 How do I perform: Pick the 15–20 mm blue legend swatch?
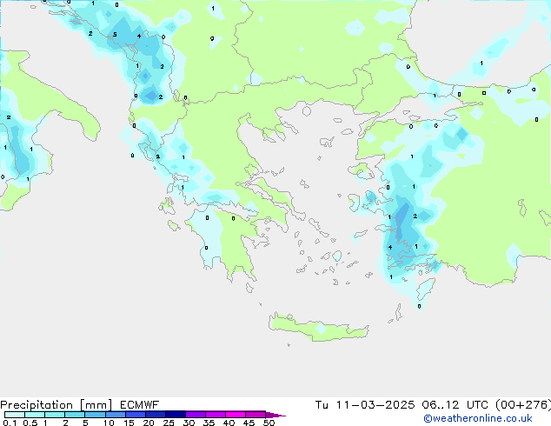pyautogui.click(x=135, y=415)
